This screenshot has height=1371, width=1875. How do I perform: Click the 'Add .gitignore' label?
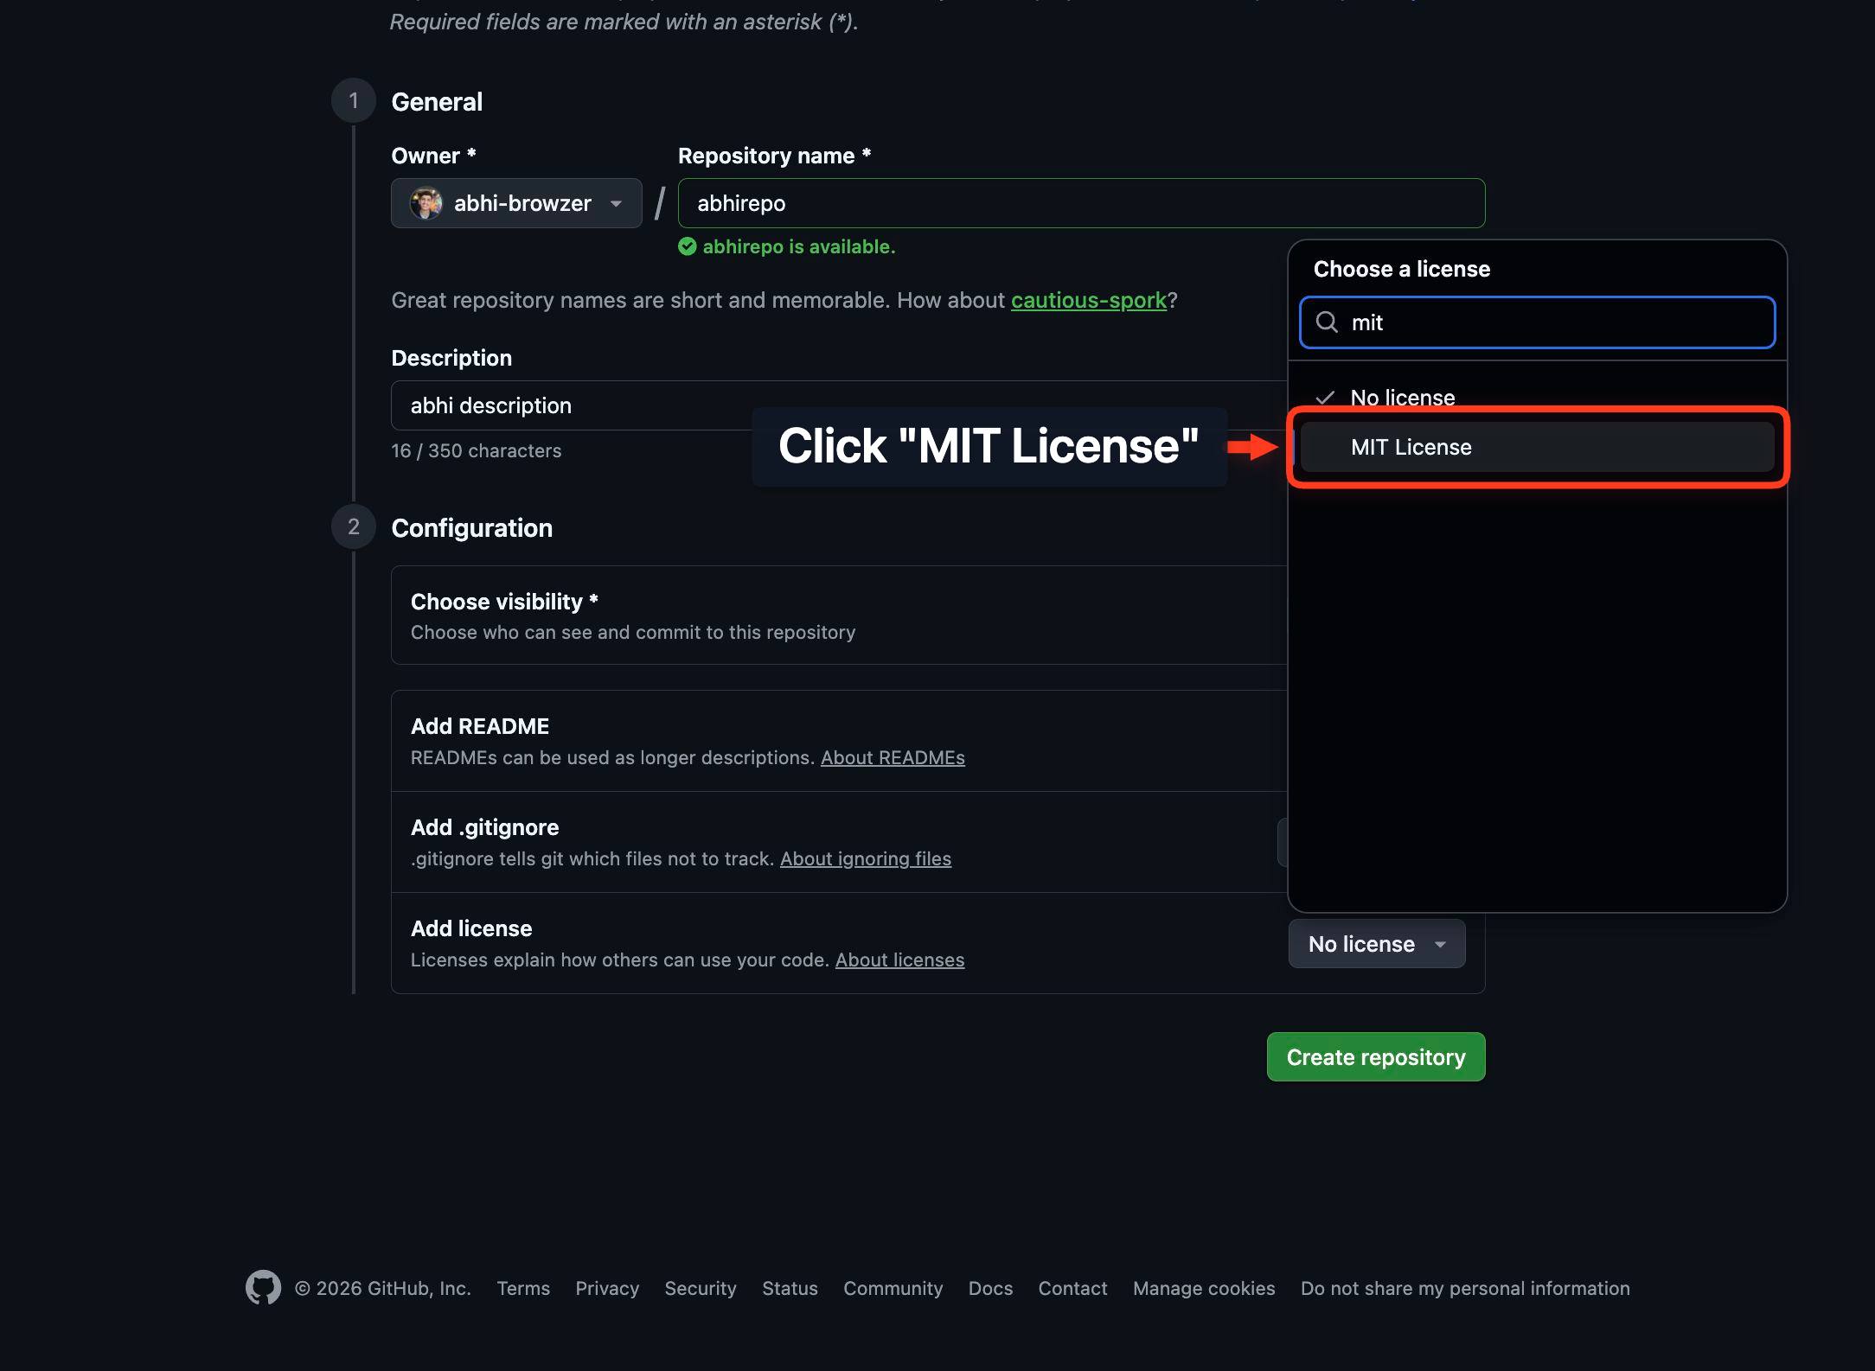tap(485, 827)
